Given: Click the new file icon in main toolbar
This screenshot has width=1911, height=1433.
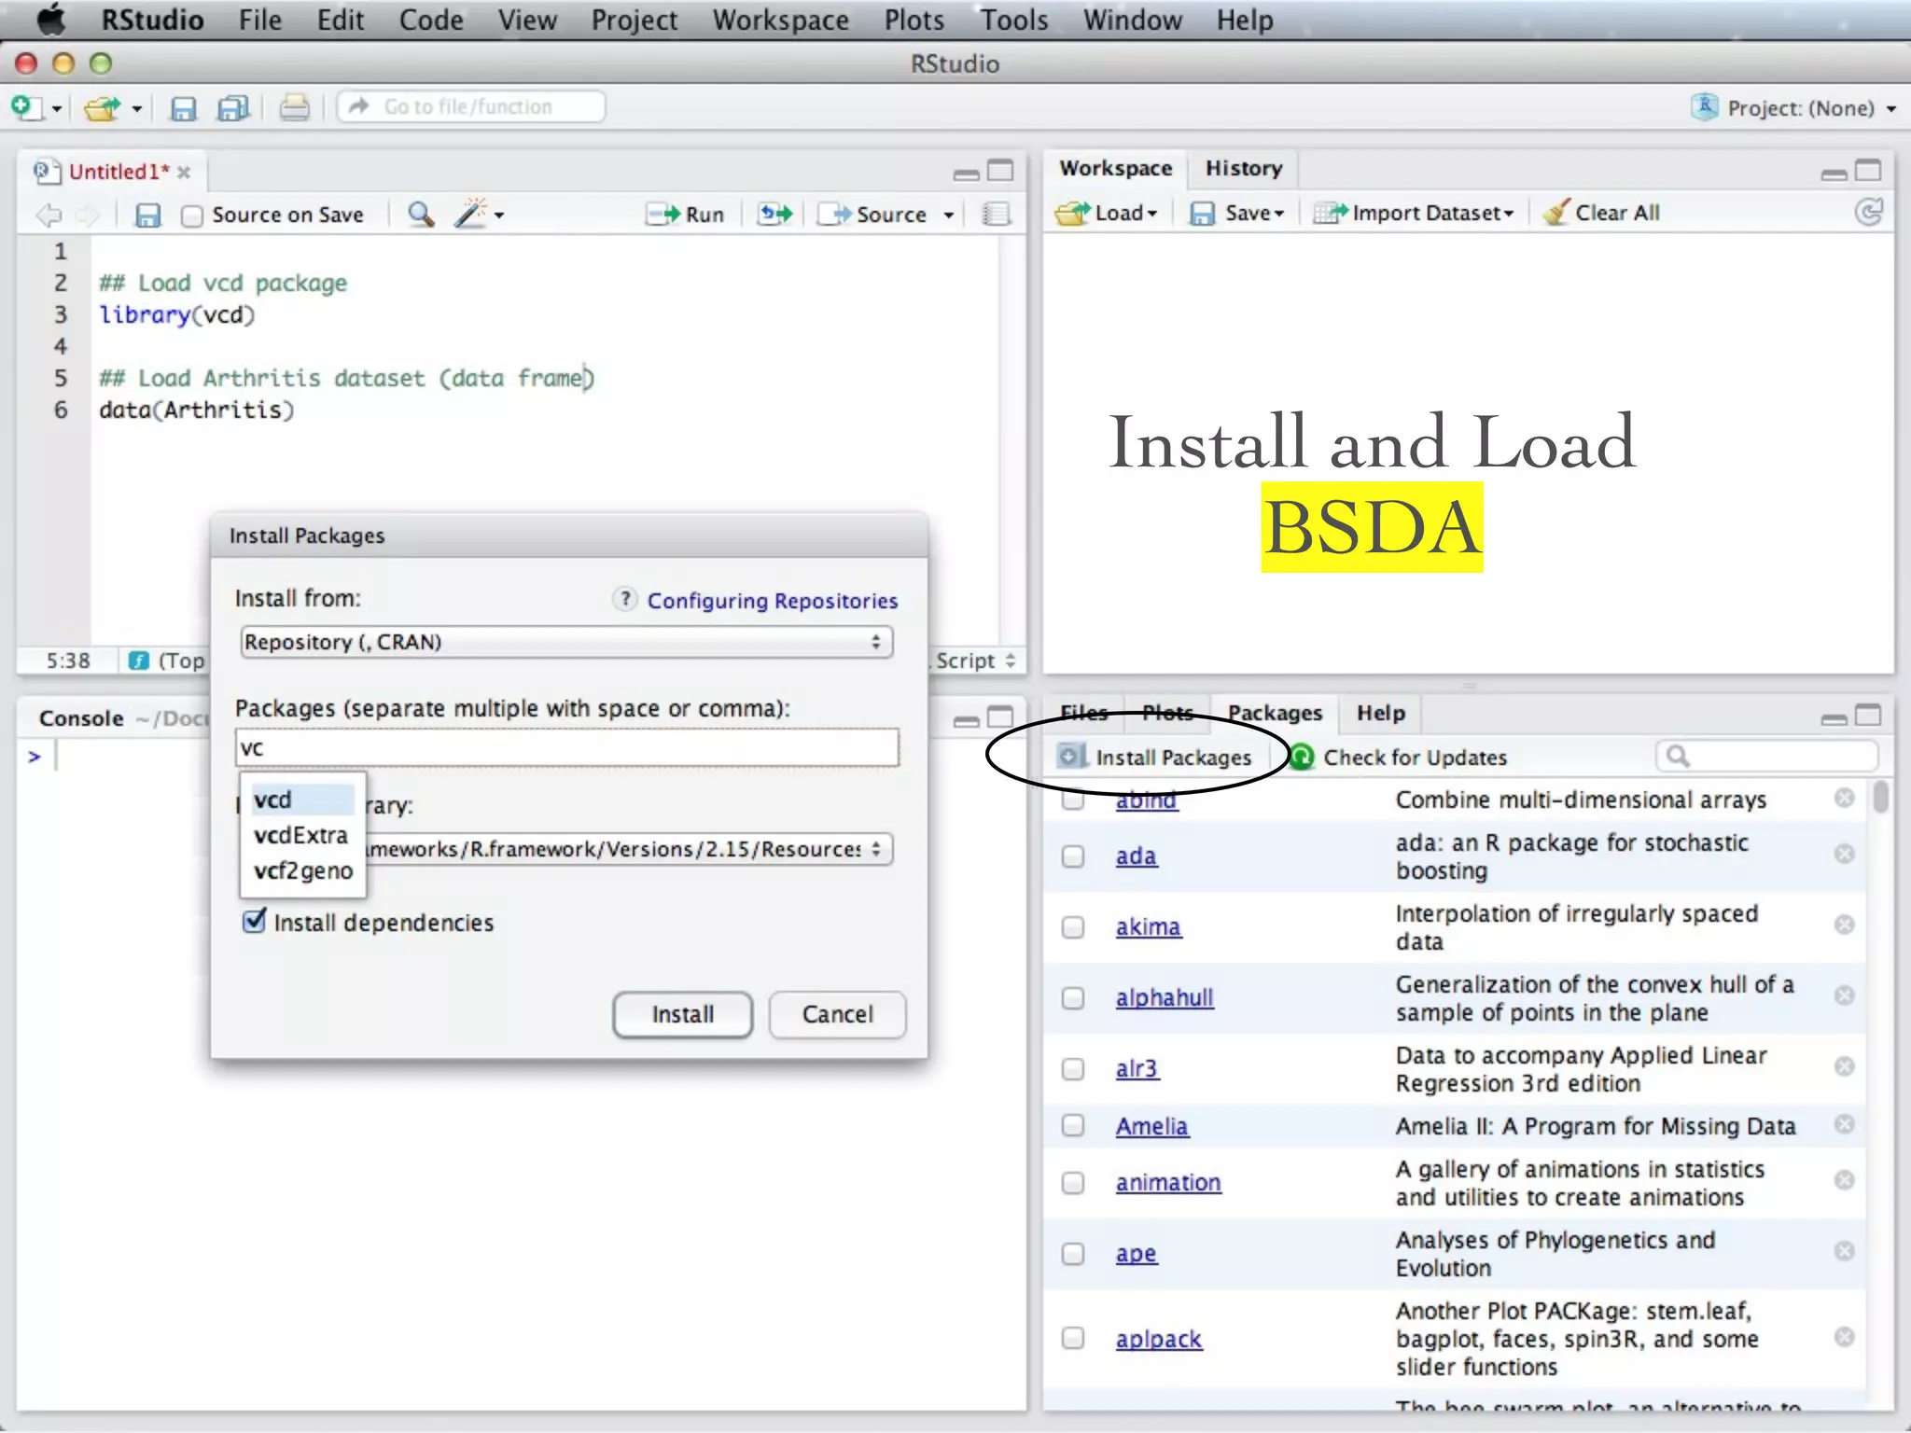Looking at the screenshot, I should point(26,107).
